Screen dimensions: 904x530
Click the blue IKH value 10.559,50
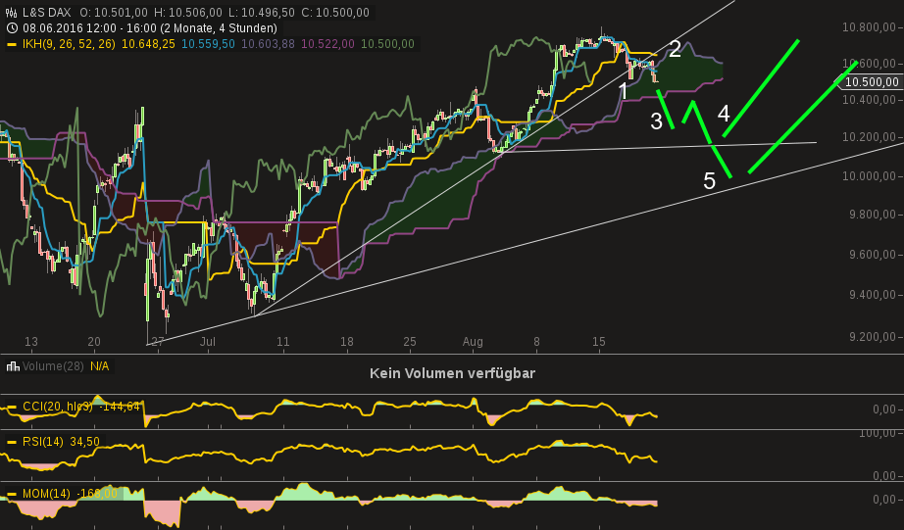(208, 44)
